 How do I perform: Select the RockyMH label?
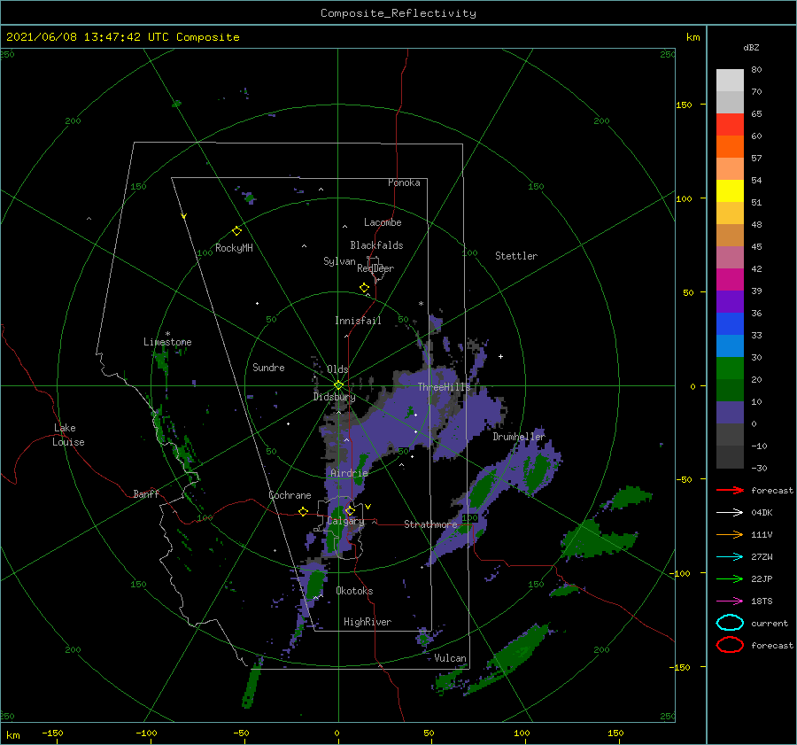click(234, 248)
